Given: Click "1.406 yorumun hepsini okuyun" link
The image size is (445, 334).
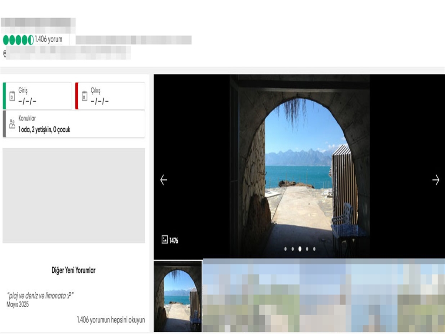Looking at the screenshot, I should pos(111,320).
